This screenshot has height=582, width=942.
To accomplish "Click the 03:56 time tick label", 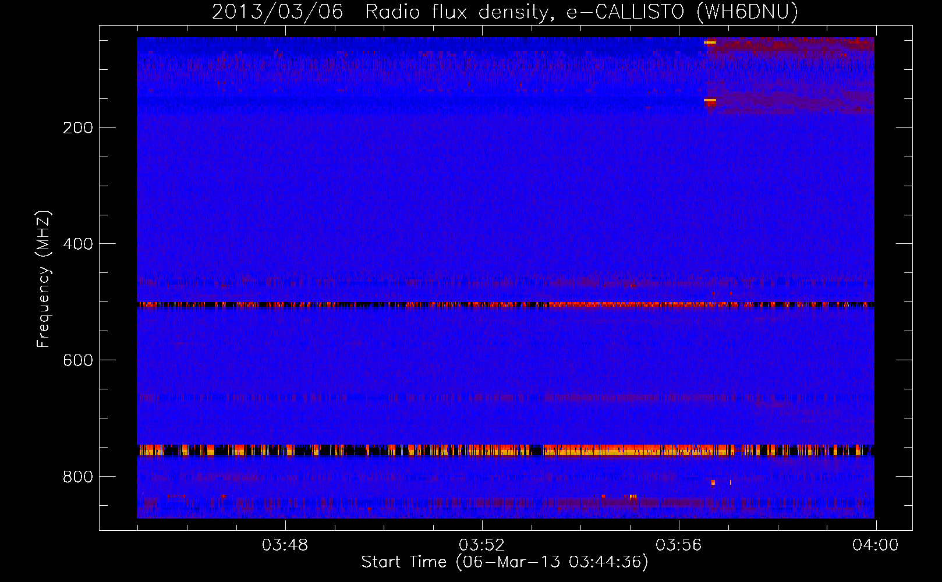I will coord(679,545).
